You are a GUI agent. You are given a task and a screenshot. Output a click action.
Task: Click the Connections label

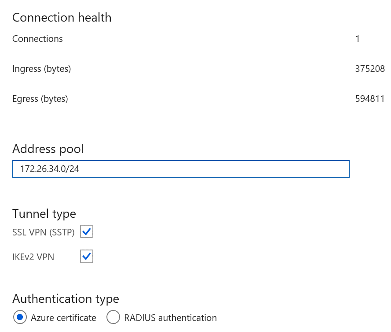[37, 39]
